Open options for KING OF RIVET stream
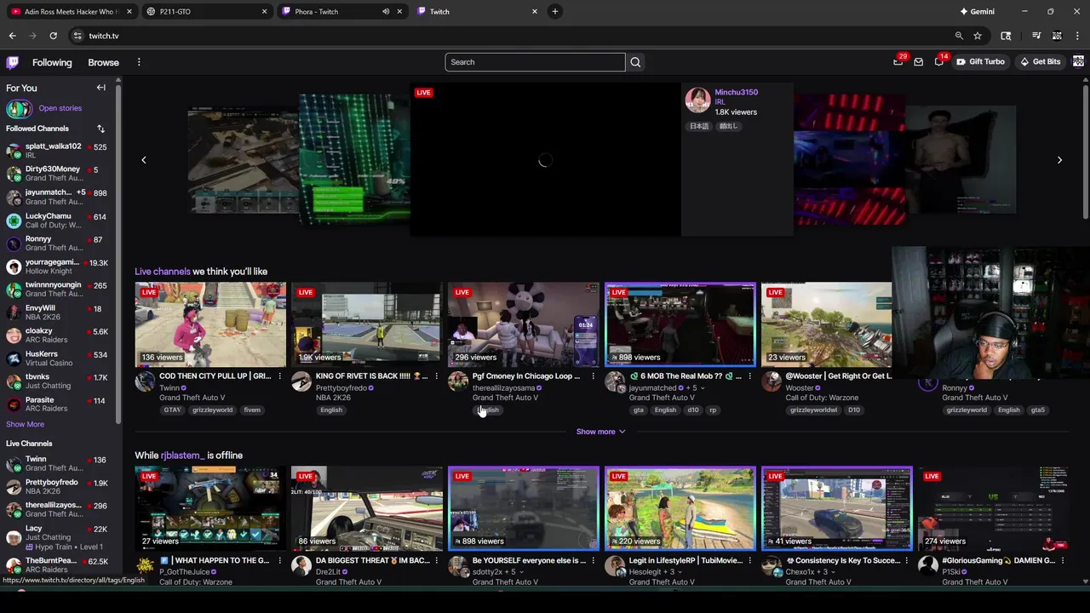 436,376
